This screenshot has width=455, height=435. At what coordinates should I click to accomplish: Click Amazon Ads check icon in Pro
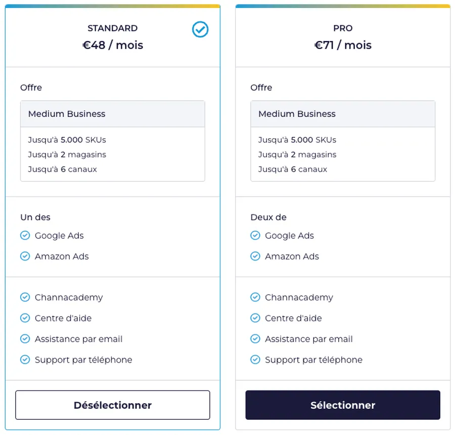[x=255, y=256]
